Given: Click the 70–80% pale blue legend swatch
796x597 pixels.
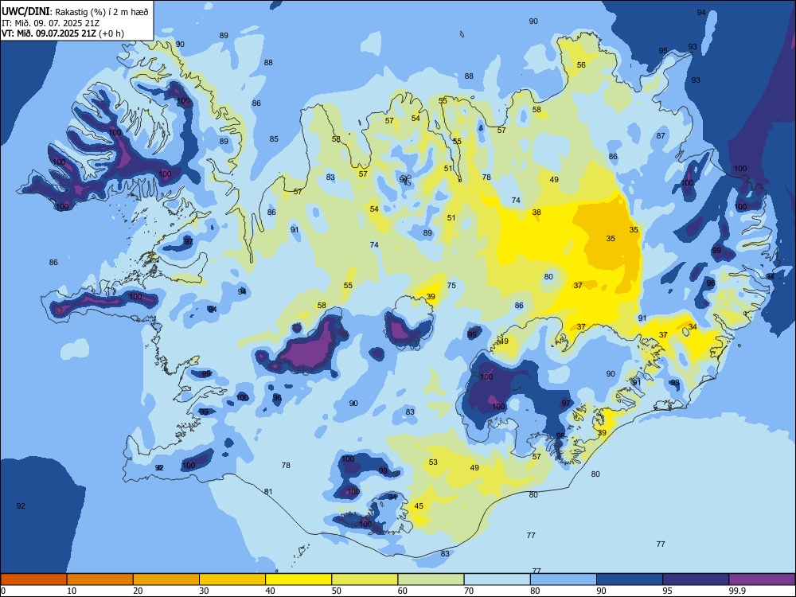Looking at the screenshot, I should 497,579.
